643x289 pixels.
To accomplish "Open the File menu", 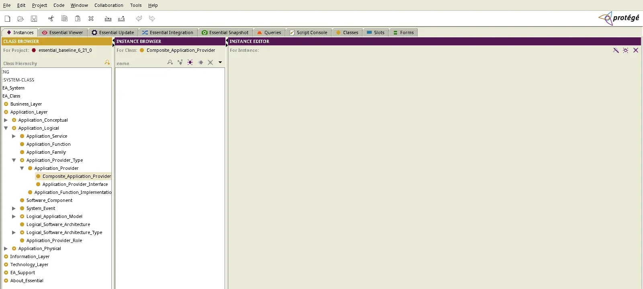I will (7, 5).
